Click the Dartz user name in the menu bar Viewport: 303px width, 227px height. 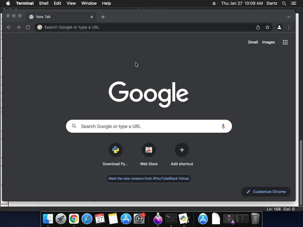coord(272,3)
